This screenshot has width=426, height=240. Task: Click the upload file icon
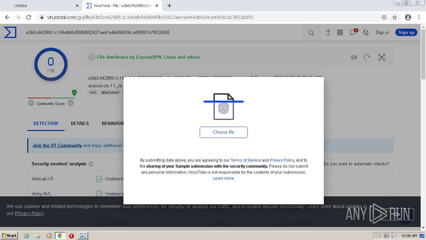(x=328, y=32)
